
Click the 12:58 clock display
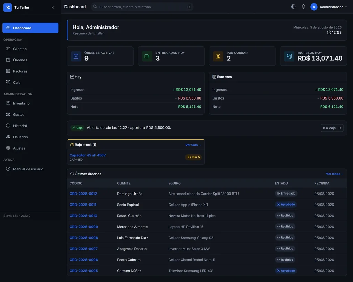point(334,32)
